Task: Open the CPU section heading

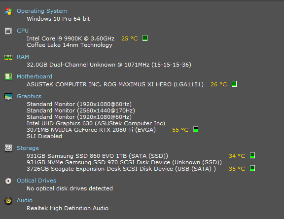Action: click(23, 31)
